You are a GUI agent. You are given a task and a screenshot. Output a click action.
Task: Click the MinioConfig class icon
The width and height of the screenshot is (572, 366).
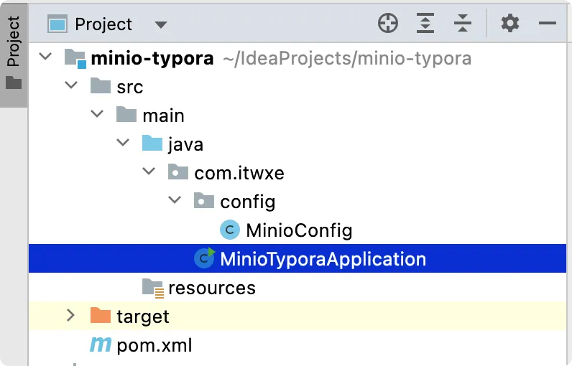[229, 230]
